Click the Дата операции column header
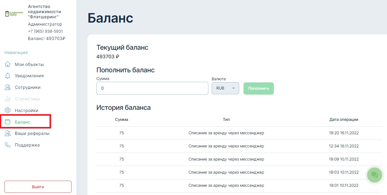The width and height of the screenshot is (387, 195). [344, 120]
